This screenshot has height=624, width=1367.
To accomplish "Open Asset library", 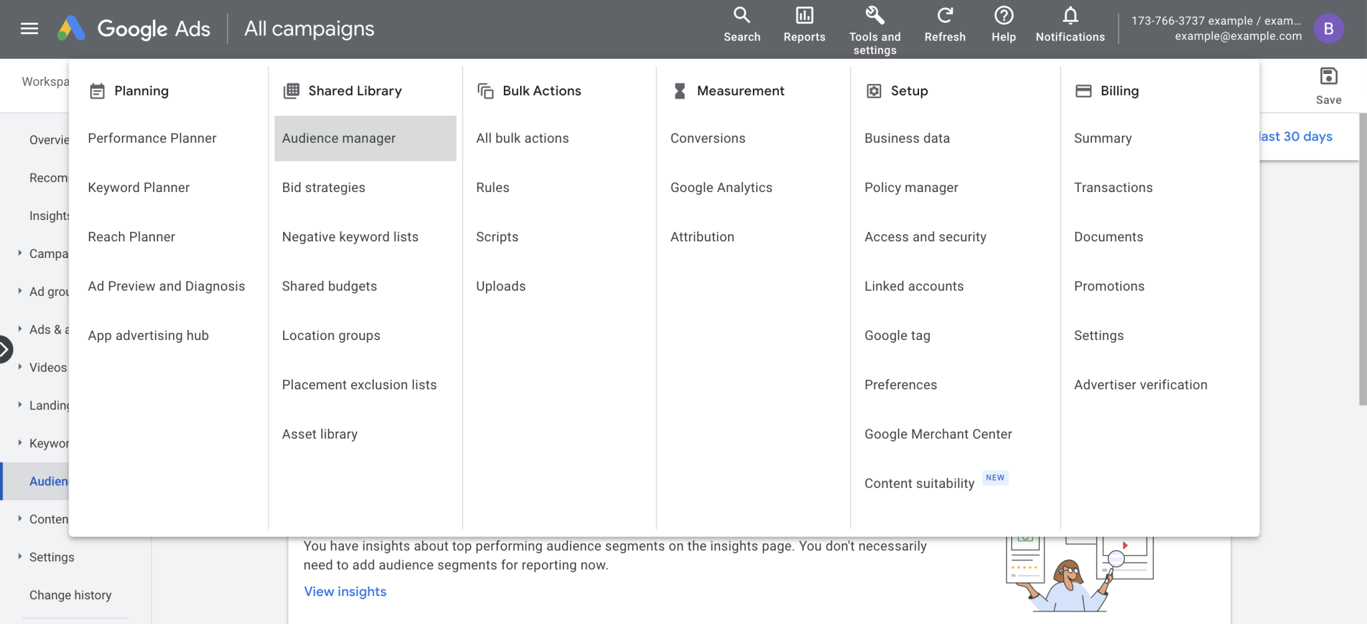I will tap(320, 434).
